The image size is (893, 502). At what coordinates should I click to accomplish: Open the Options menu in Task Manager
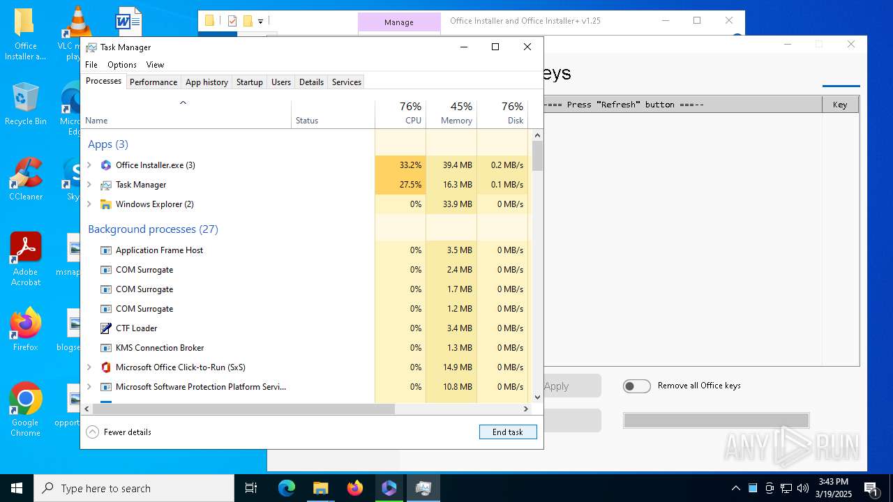pyautogui.click(x=122, y=65)
